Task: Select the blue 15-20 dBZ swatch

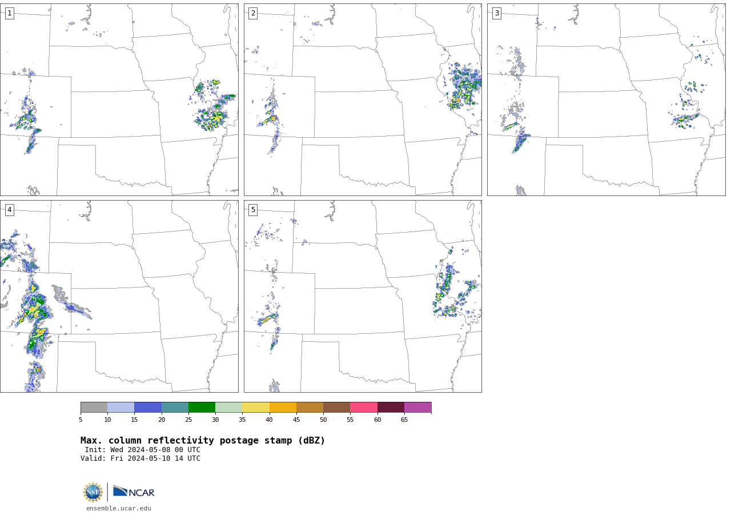Action: pyautogui.click(x=148, y=407)
